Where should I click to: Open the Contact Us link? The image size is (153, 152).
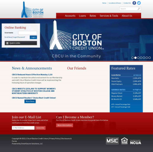coord(127,3)
